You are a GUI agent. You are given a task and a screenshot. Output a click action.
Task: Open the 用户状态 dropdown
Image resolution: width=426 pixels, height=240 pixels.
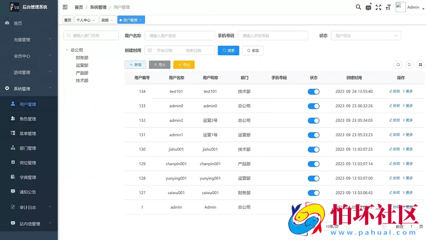[366, 36]
